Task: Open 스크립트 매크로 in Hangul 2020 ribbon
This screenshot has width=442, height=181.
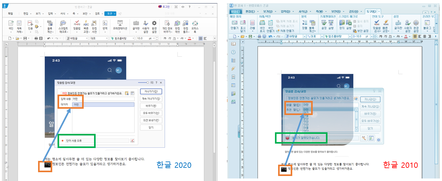Action: pos(63,27)
